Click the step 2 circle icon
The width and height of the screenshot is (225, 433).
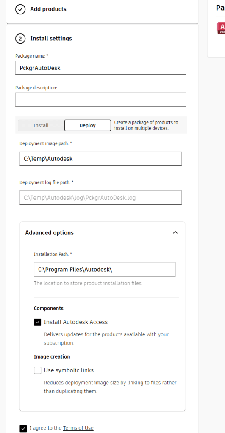20,39
